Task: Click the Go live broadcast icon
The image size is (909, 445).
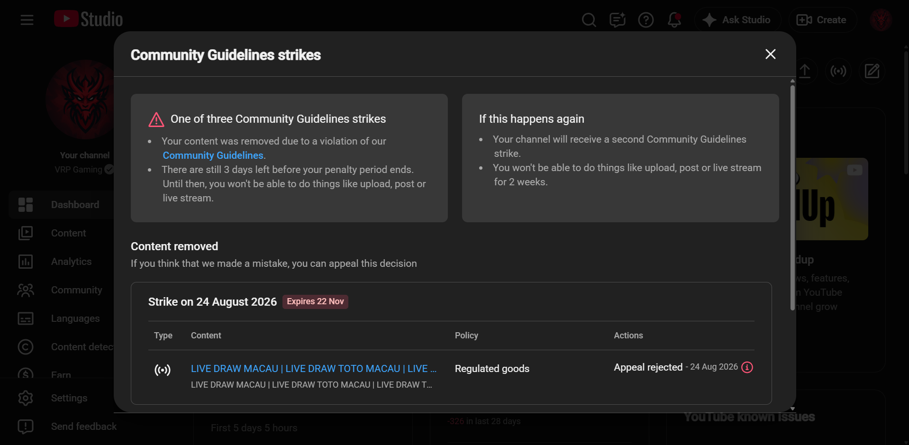Action: click(838, 71)
